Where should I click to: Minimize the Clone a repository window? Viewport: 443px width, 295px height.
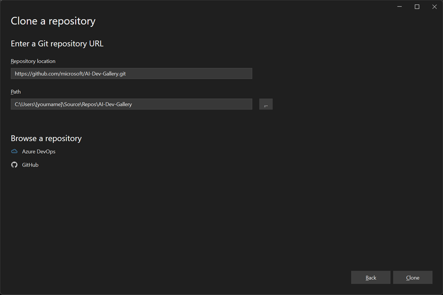(x=399, y=7)
